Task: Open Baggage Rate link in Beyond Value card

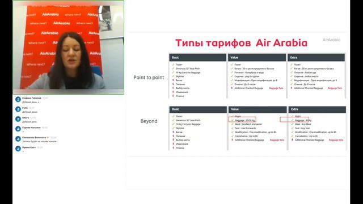Action: click(x=277, y=140)
